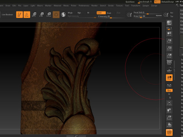The width and height of the screenshot is (183, 137).
Task: Open the Render menu
Action: (95, 6)
